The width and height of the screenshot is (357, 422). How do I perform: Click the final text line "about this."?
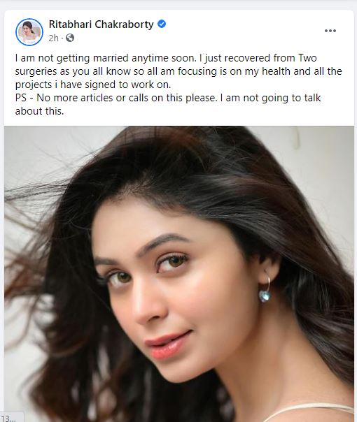point(39,111)
